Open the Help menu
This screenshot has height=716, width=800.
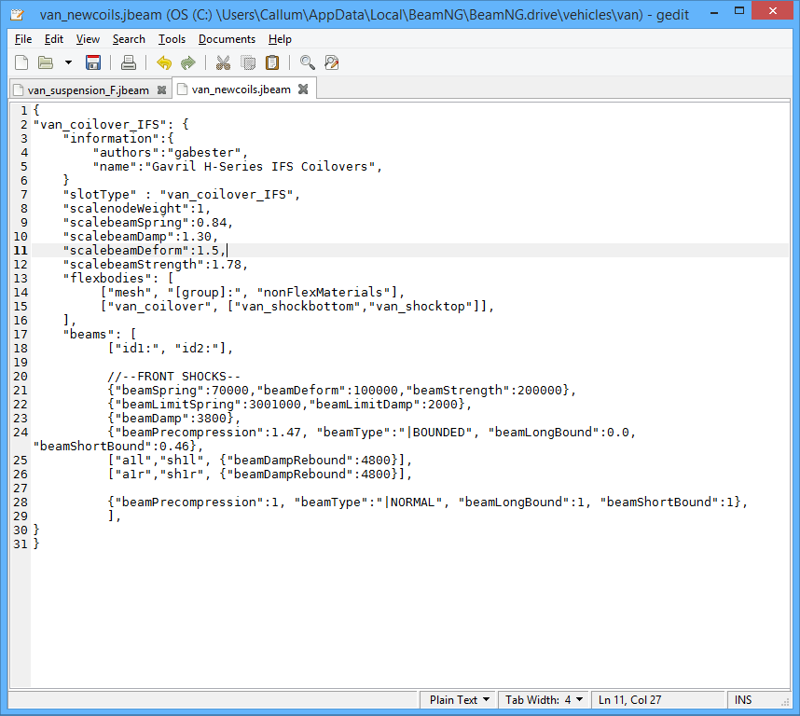[280, 39]
